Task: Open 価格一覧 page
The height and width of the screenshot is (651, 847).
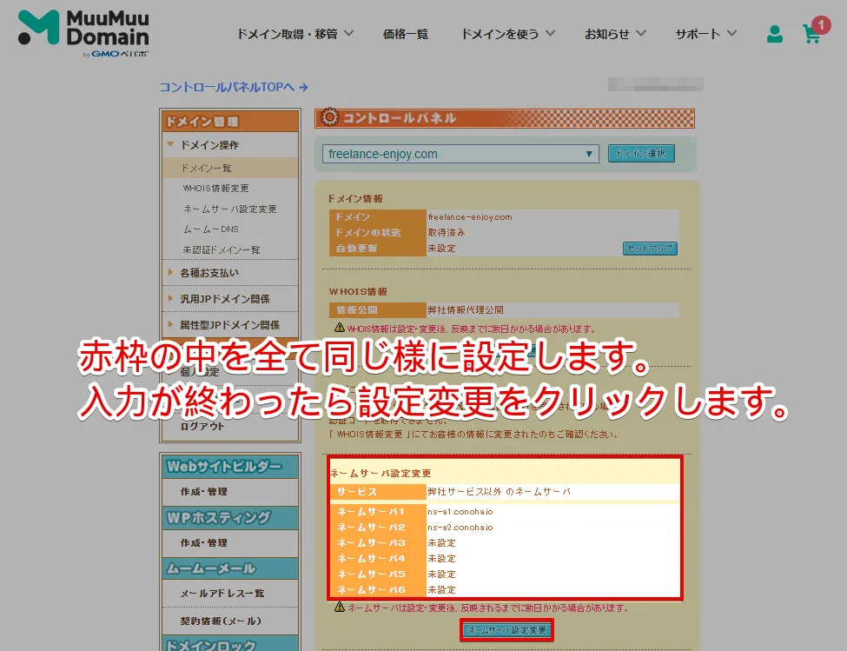Action: [x=406, y=34]
